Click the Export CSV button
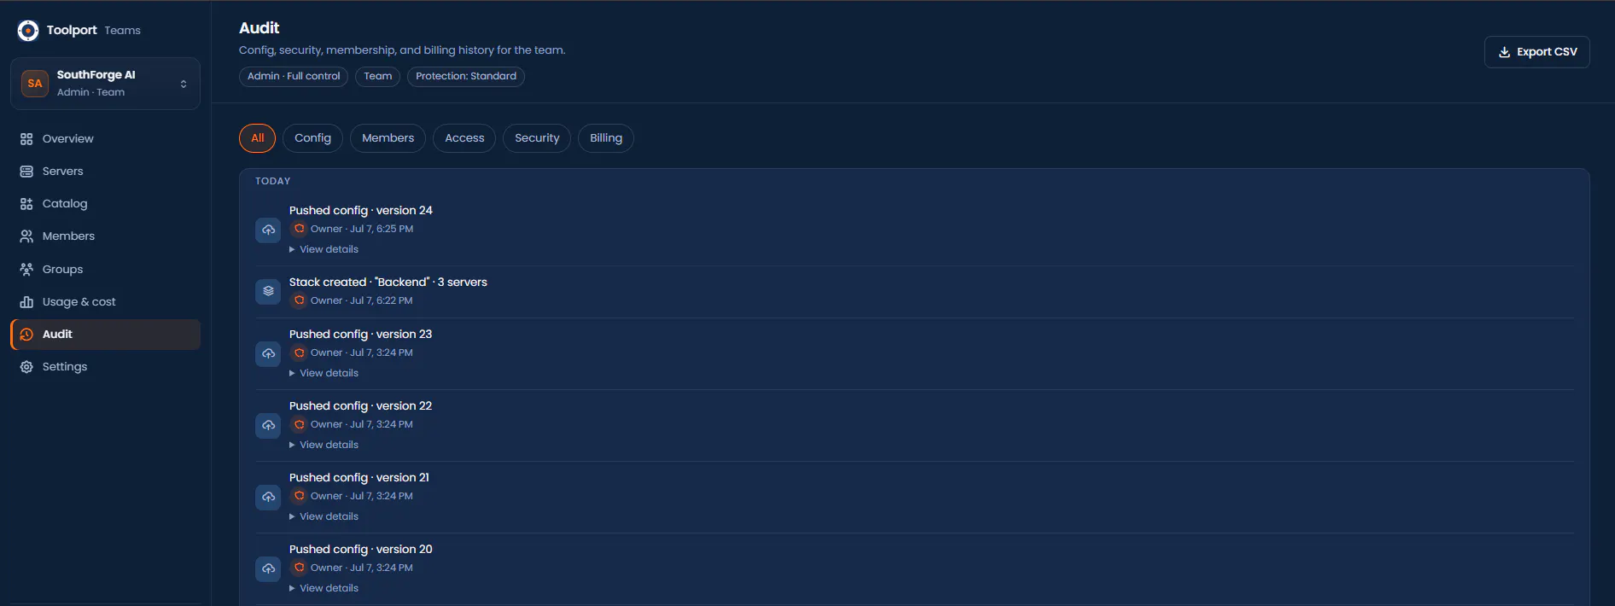The height and width of the screenshot is (606, 1615). click(x=1536, y=52)
